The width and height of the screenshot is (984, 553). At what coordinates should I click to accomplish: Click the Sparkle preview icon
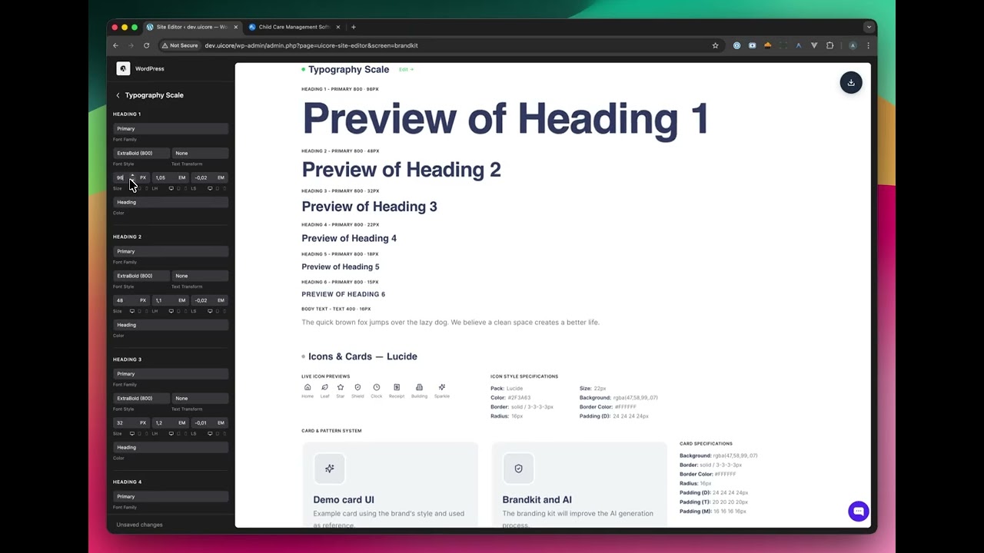coord(442,387)
